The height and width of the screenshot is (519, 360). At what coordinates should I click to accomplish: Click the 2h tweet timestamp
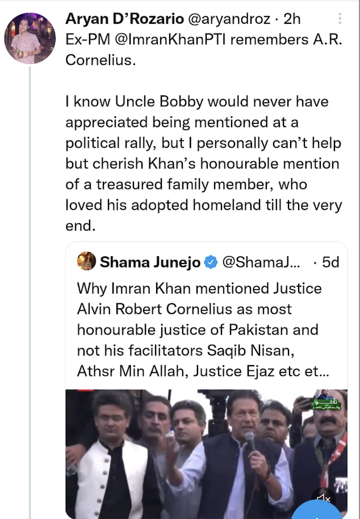[292, 19]
